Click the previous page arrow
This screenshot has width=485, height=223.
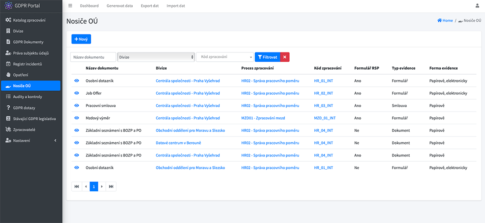86,186
